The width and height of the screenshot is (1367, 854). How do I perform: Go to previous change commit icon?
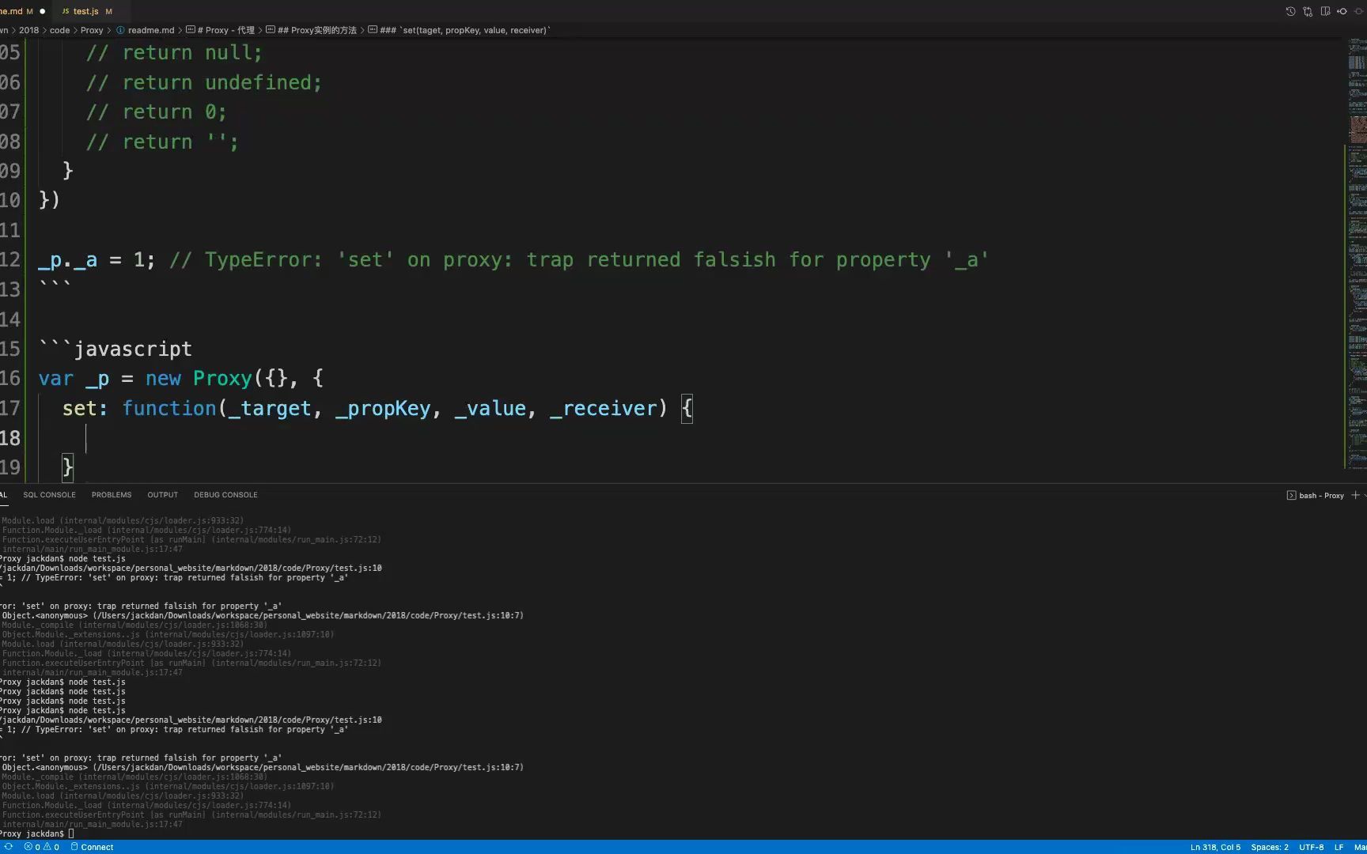point(1342,11)
